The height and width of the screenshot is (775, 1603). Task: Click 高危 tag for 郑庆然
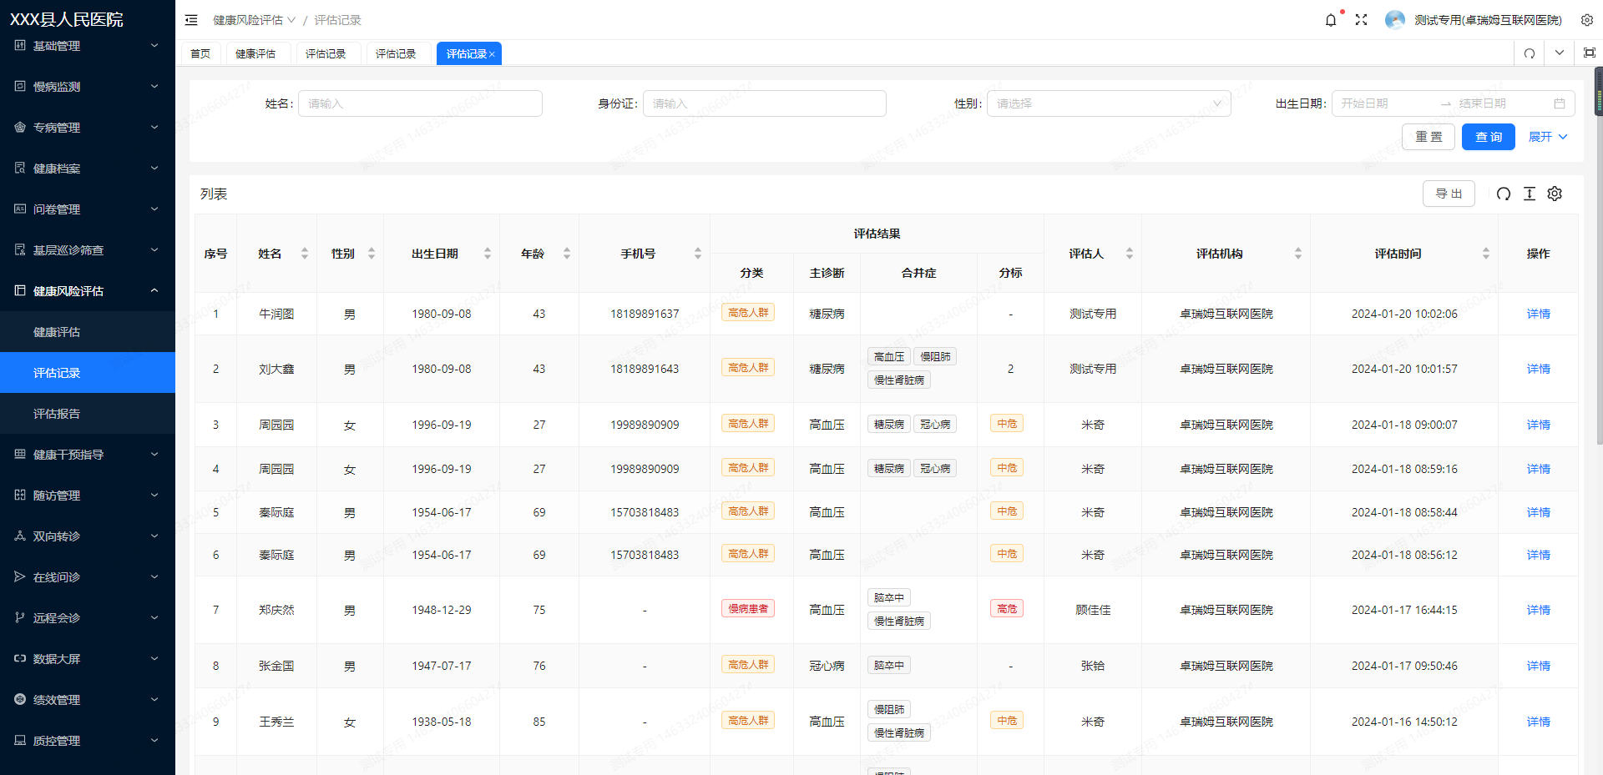[x=1007, y=609]
